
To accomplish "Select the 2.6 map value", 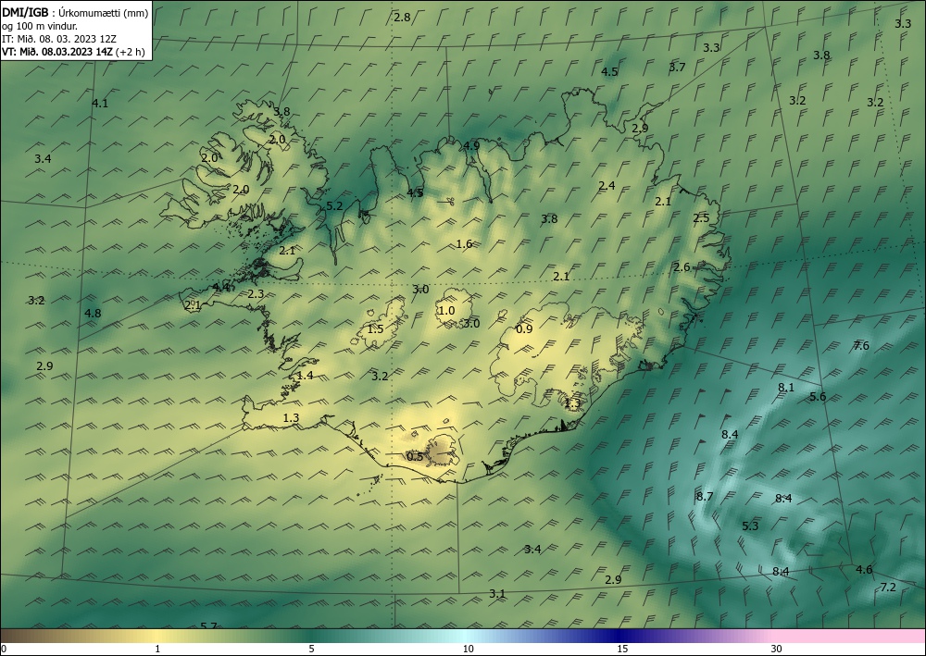I will pyautogui.click(x=682, y=267).
